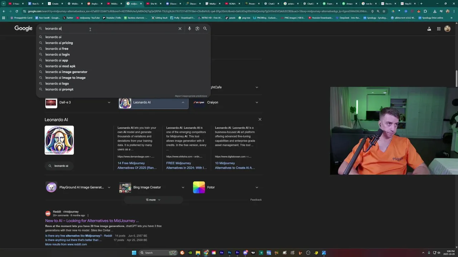Open Youtube | Trello bookmark
The width and height of the screenshot is (458, 257).
pyautogui.click(x=112, y=17)
